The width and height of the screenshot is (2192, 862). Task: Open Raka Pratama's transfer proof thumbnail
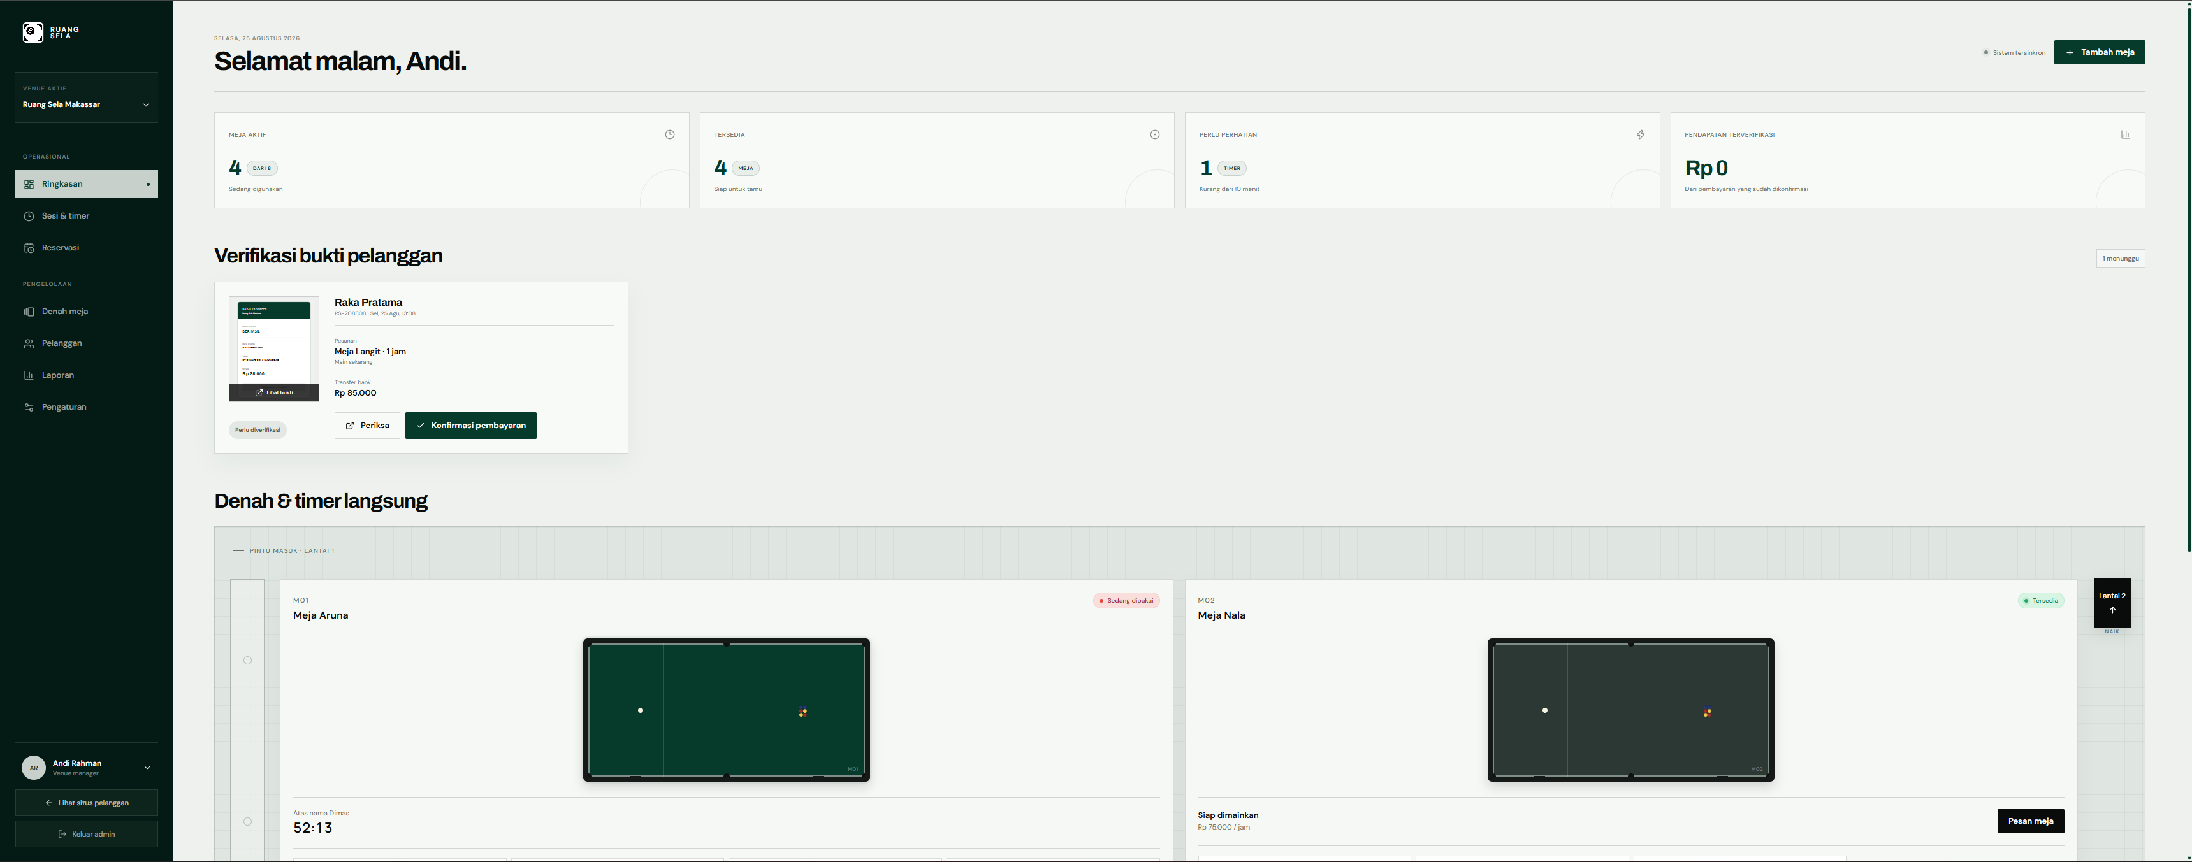click(x=274, y=349)
